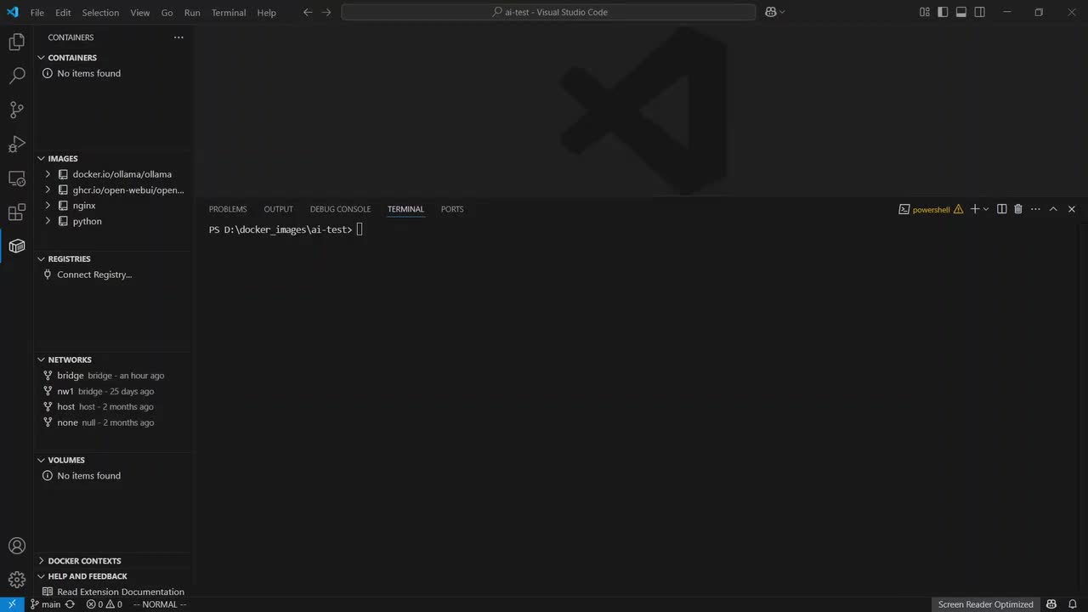Open the Run menu
This screenshot has height=612, width=1088.
pyautogui.click(x=192, y=13)
